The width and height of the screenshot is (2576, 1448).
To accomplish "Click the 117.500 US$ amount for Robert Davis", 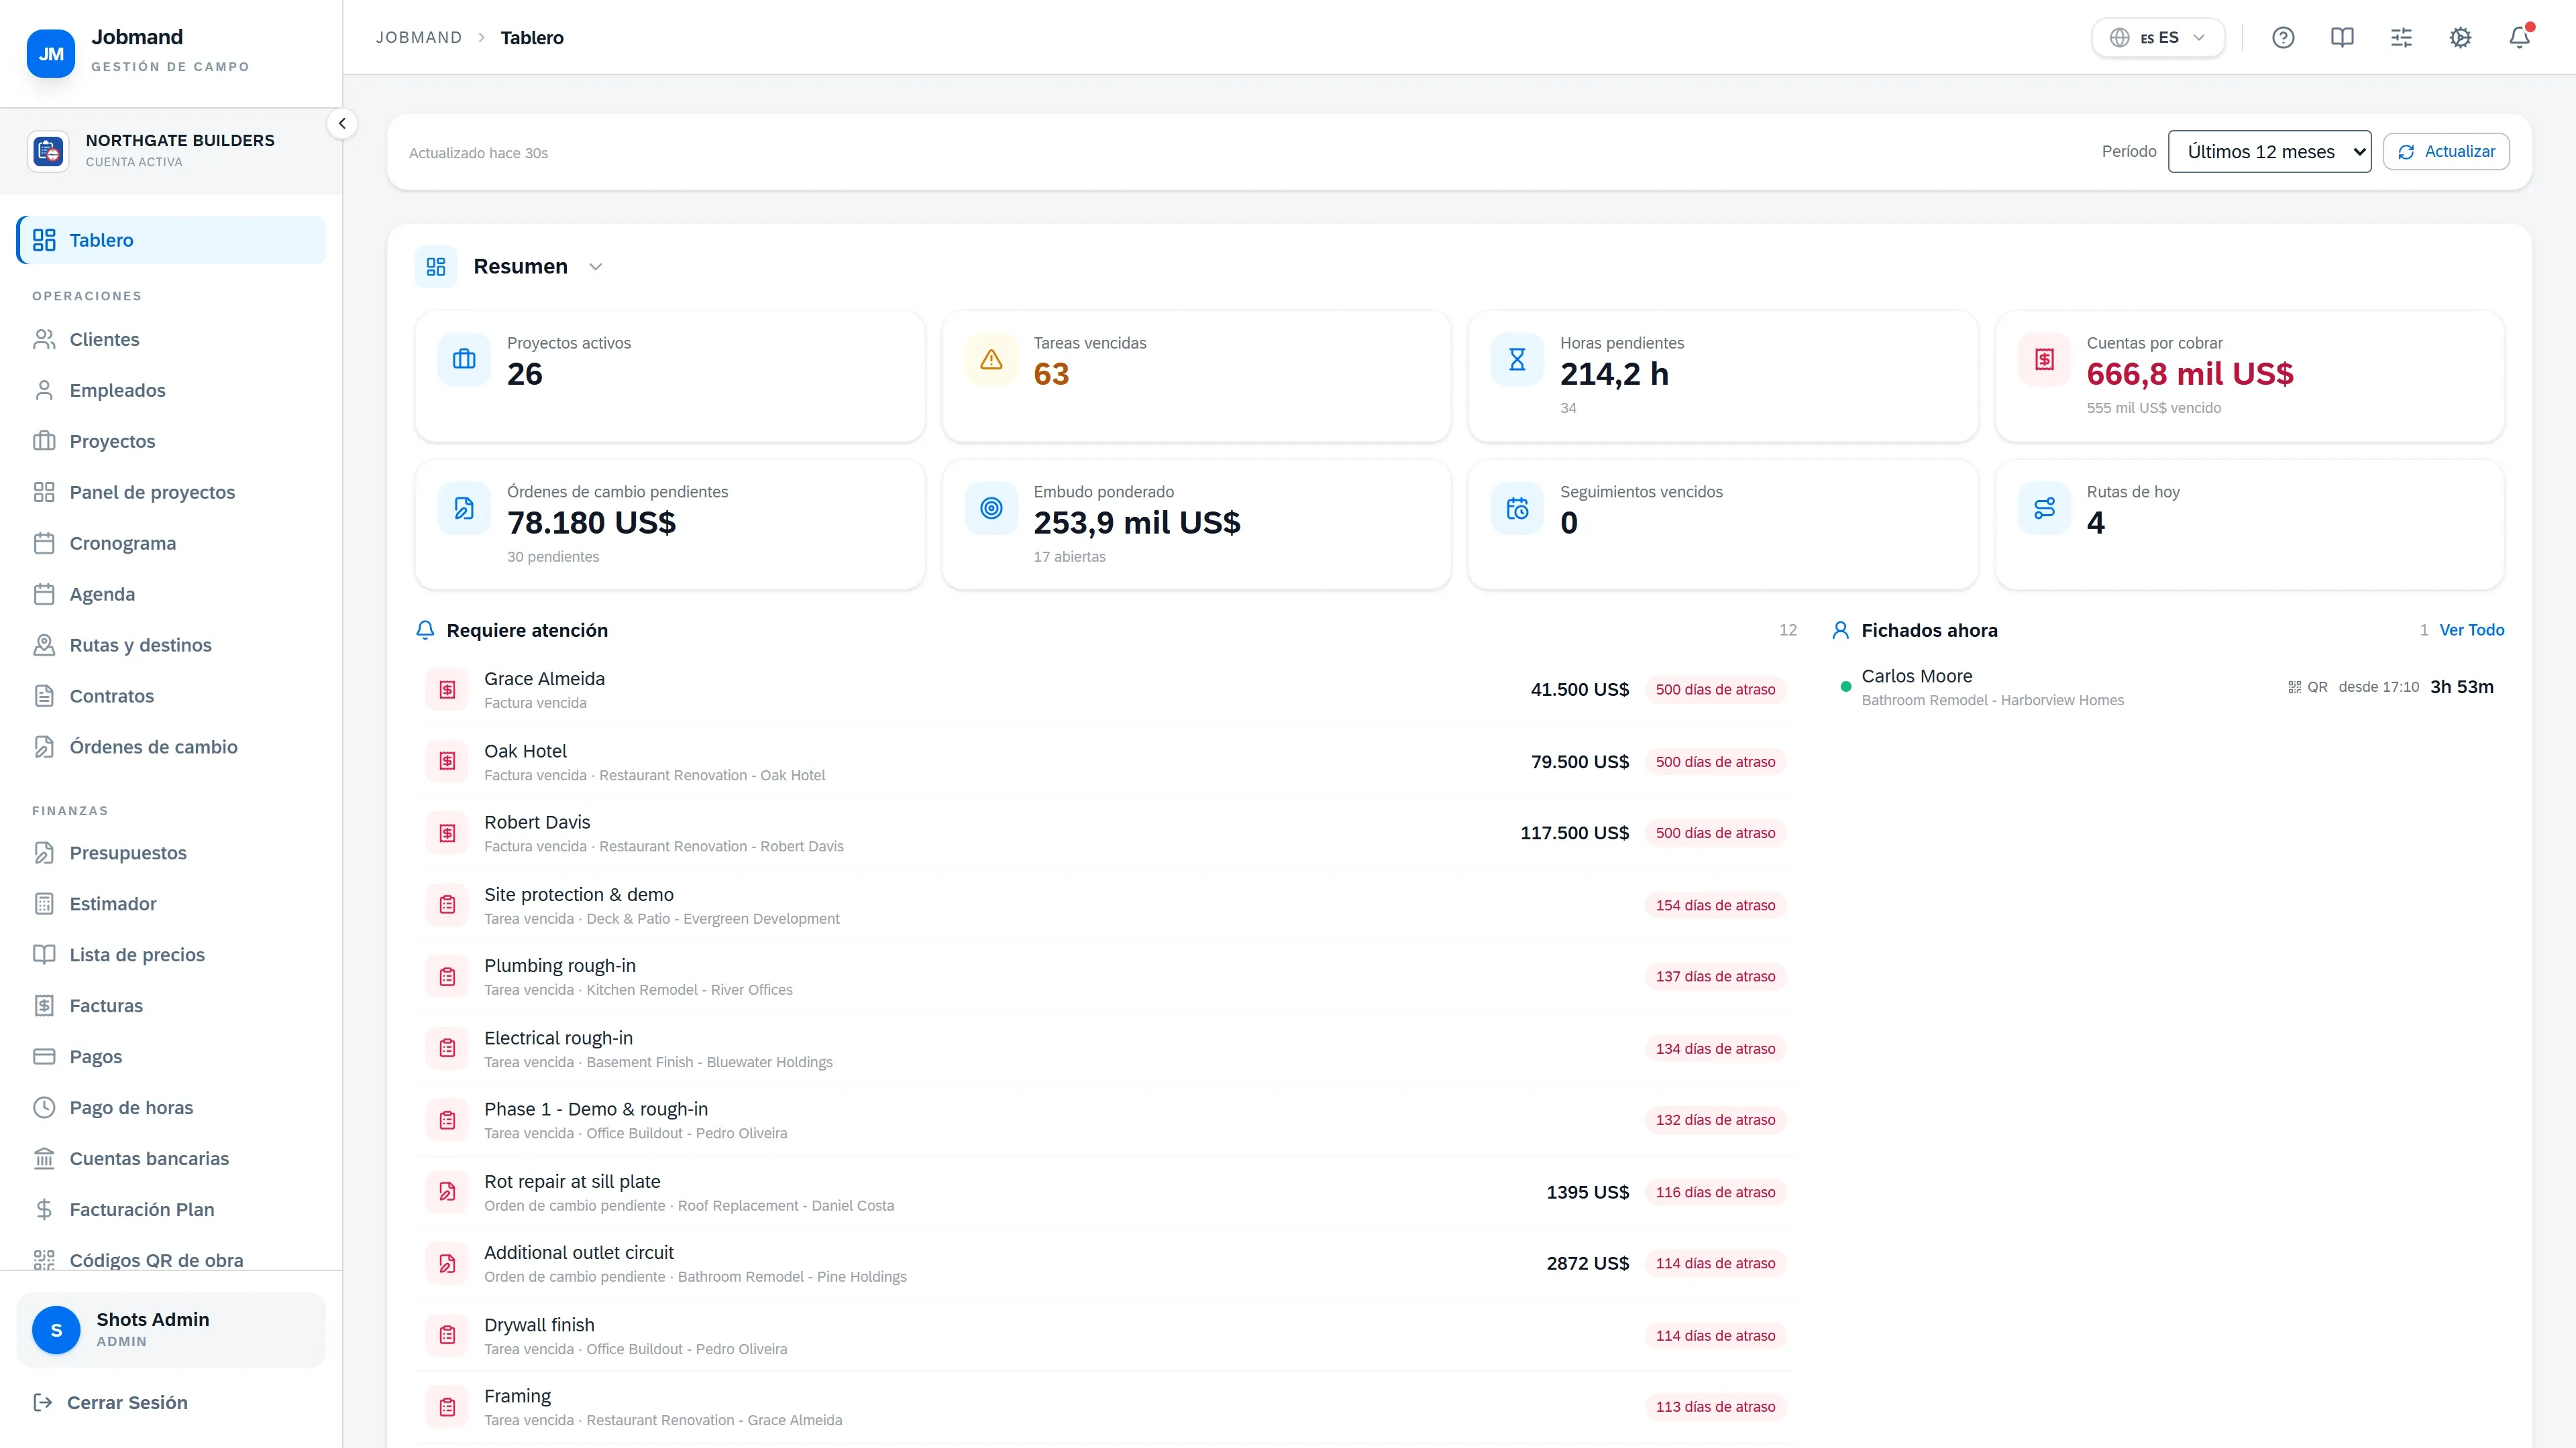I will point(1574,833).
